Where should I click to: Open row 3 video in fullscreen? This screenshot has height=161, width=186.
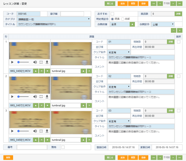click(41, 131)
